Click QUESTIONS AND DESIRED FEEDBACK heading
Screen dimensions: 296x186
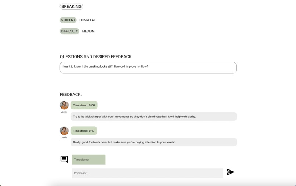[x=96, y=57]
